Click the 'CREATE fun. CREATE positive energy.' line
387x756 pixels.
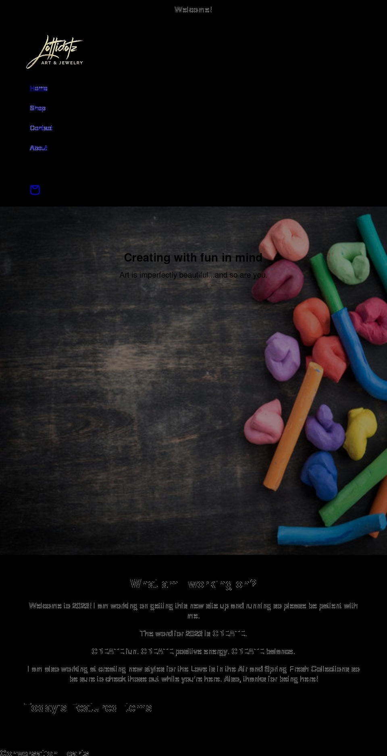193,651
